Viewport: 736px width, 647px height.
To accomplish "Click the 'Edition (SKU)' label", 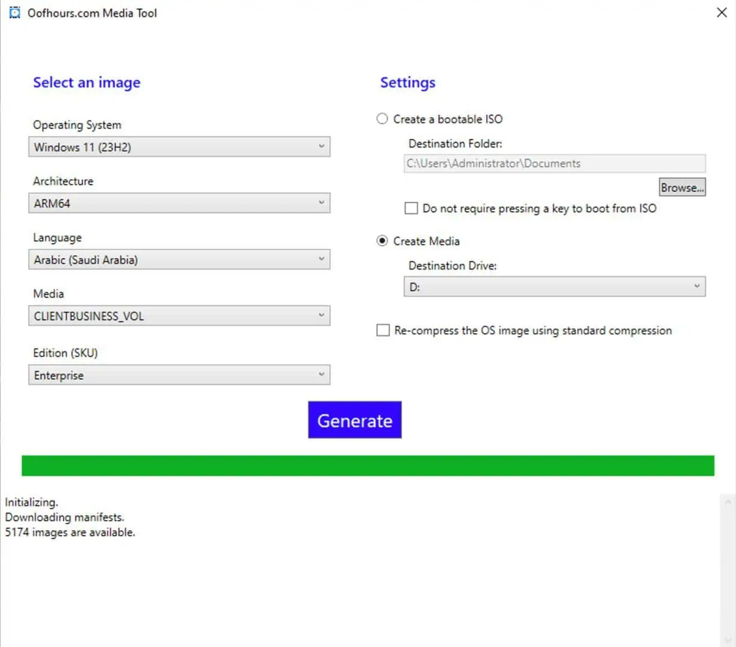I will [65, 353].
